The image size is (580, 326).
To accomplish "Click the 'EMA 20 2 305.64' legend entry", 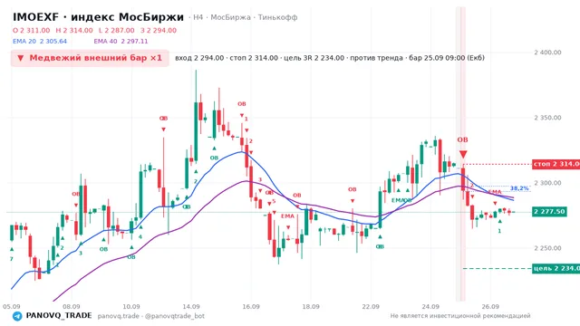I will tap(40, 41).
